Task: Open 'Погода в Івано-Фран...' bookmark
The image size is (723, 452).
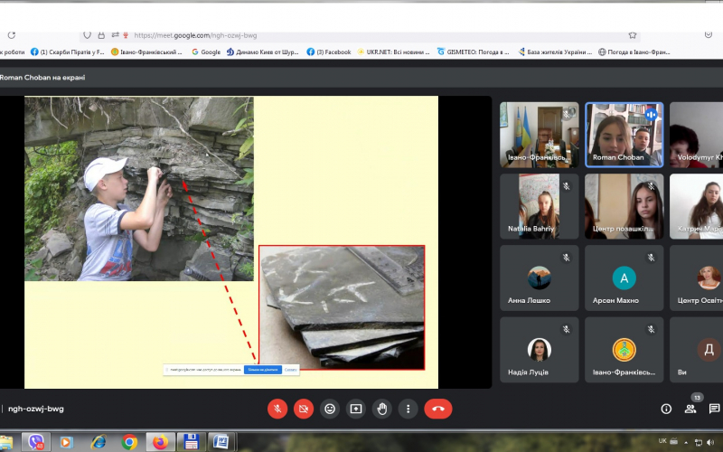Action: (634, 52)
